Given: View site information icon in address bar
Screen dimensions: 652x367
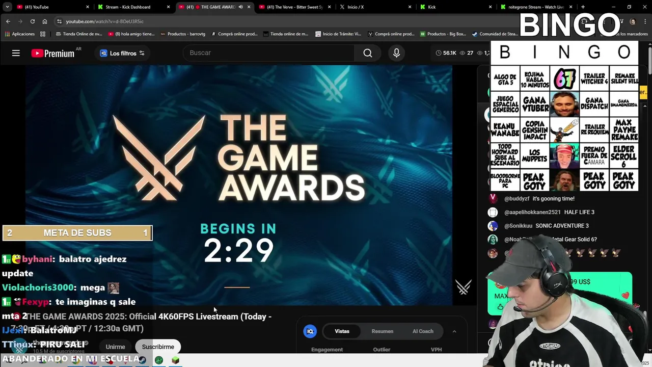Looking at the screenshot, I should point(59,21).
